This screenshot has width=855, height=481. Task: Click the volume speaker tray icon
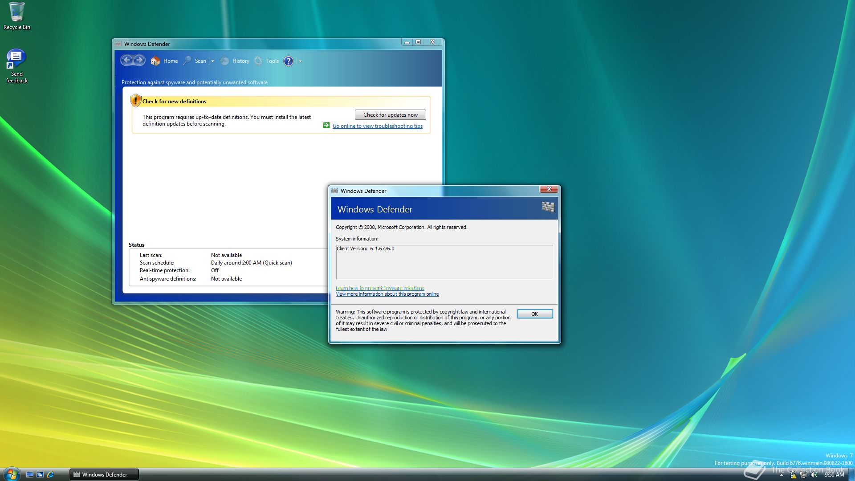(814, 475)
